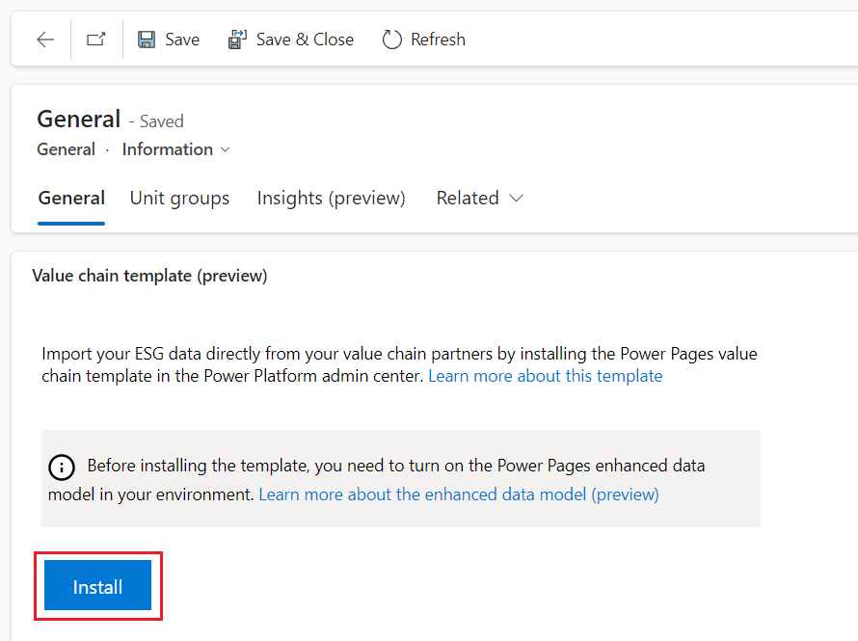
Task: Click the Save & Close icon
Action: [x=237, y=40]
